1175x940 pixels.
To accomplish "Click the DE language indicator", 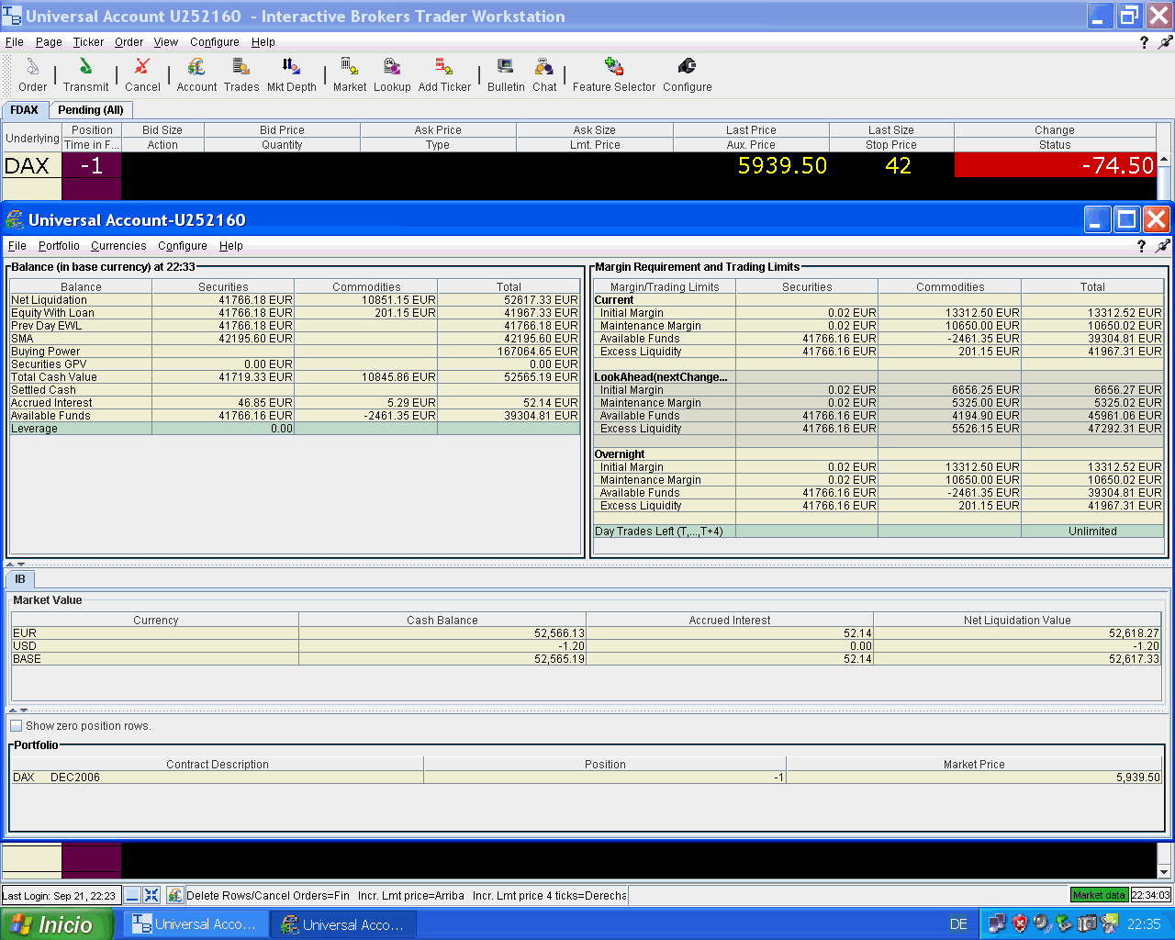I will click(958, 924).
